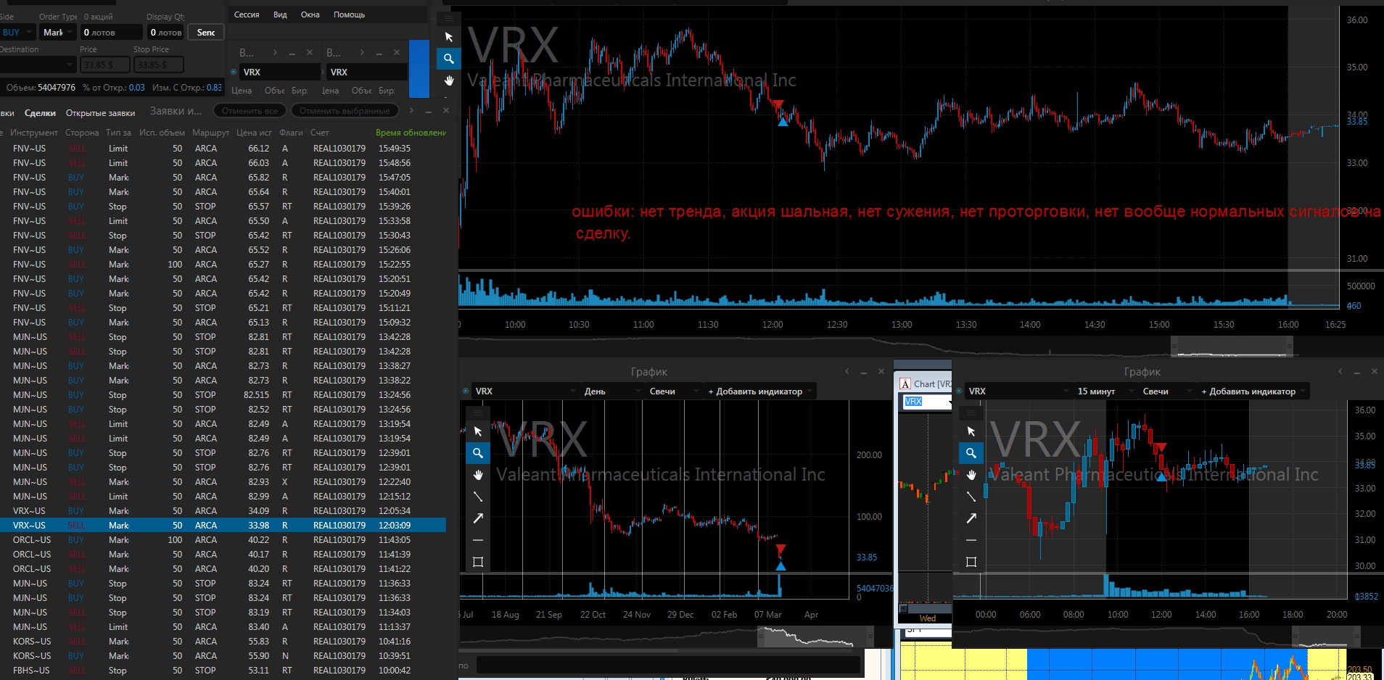Screen dimensions: 1384x680
Task: Select zoom tool in daily VRX chart
Action: coord(478,453)
